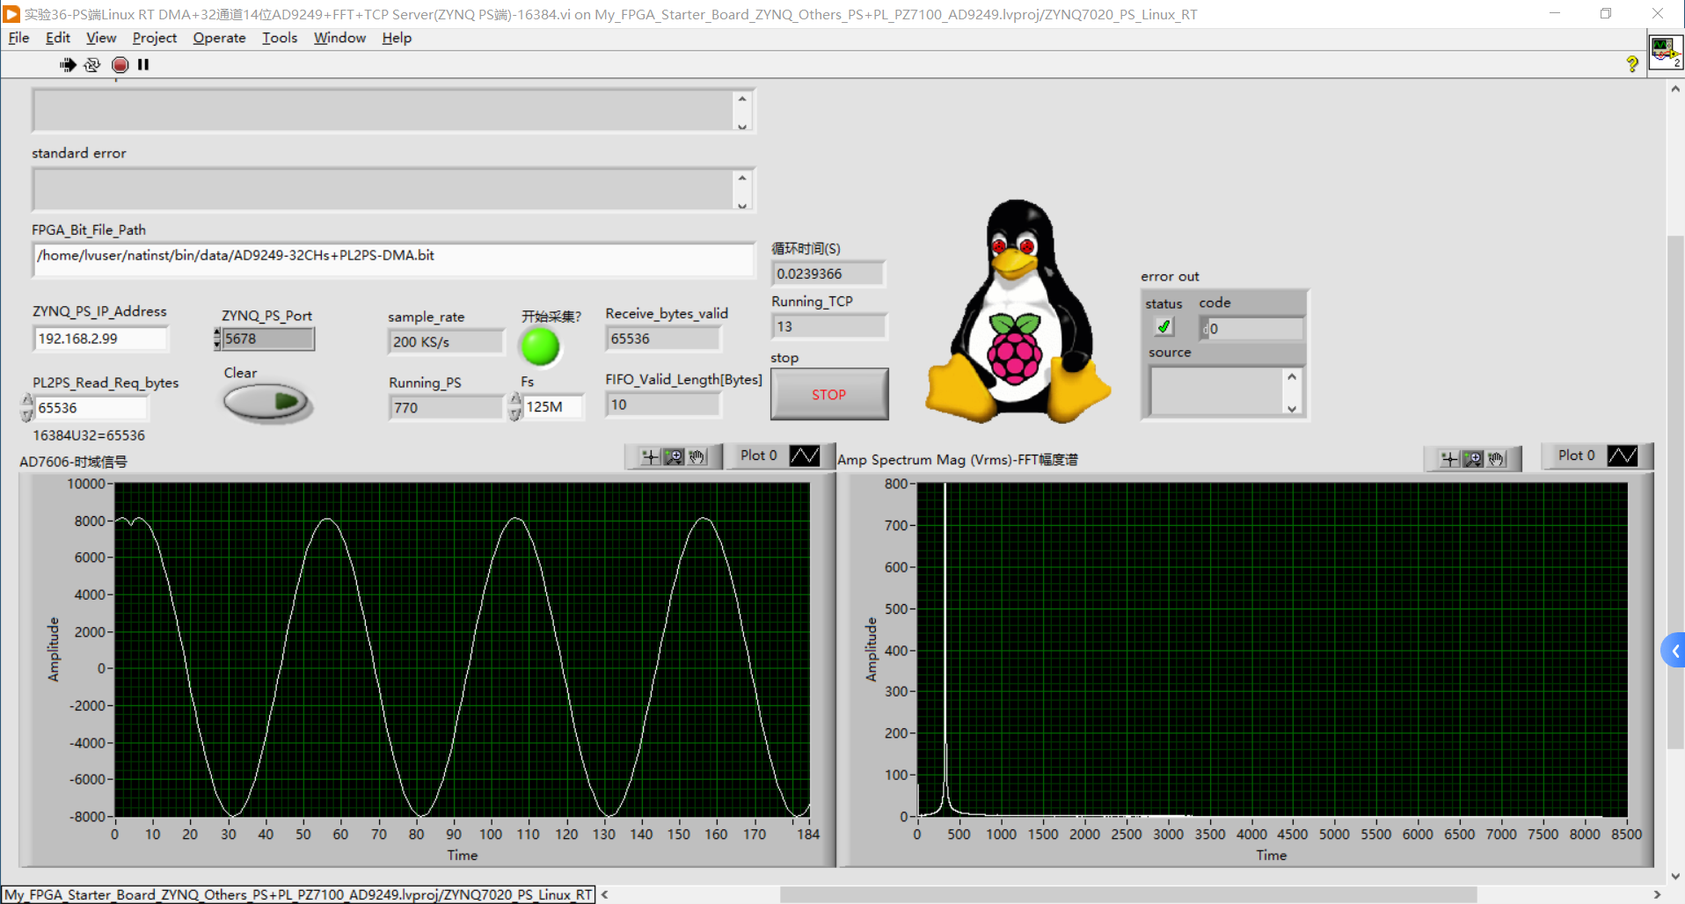Click the Run Continuously toolbar icon

(x=92, y=64)
